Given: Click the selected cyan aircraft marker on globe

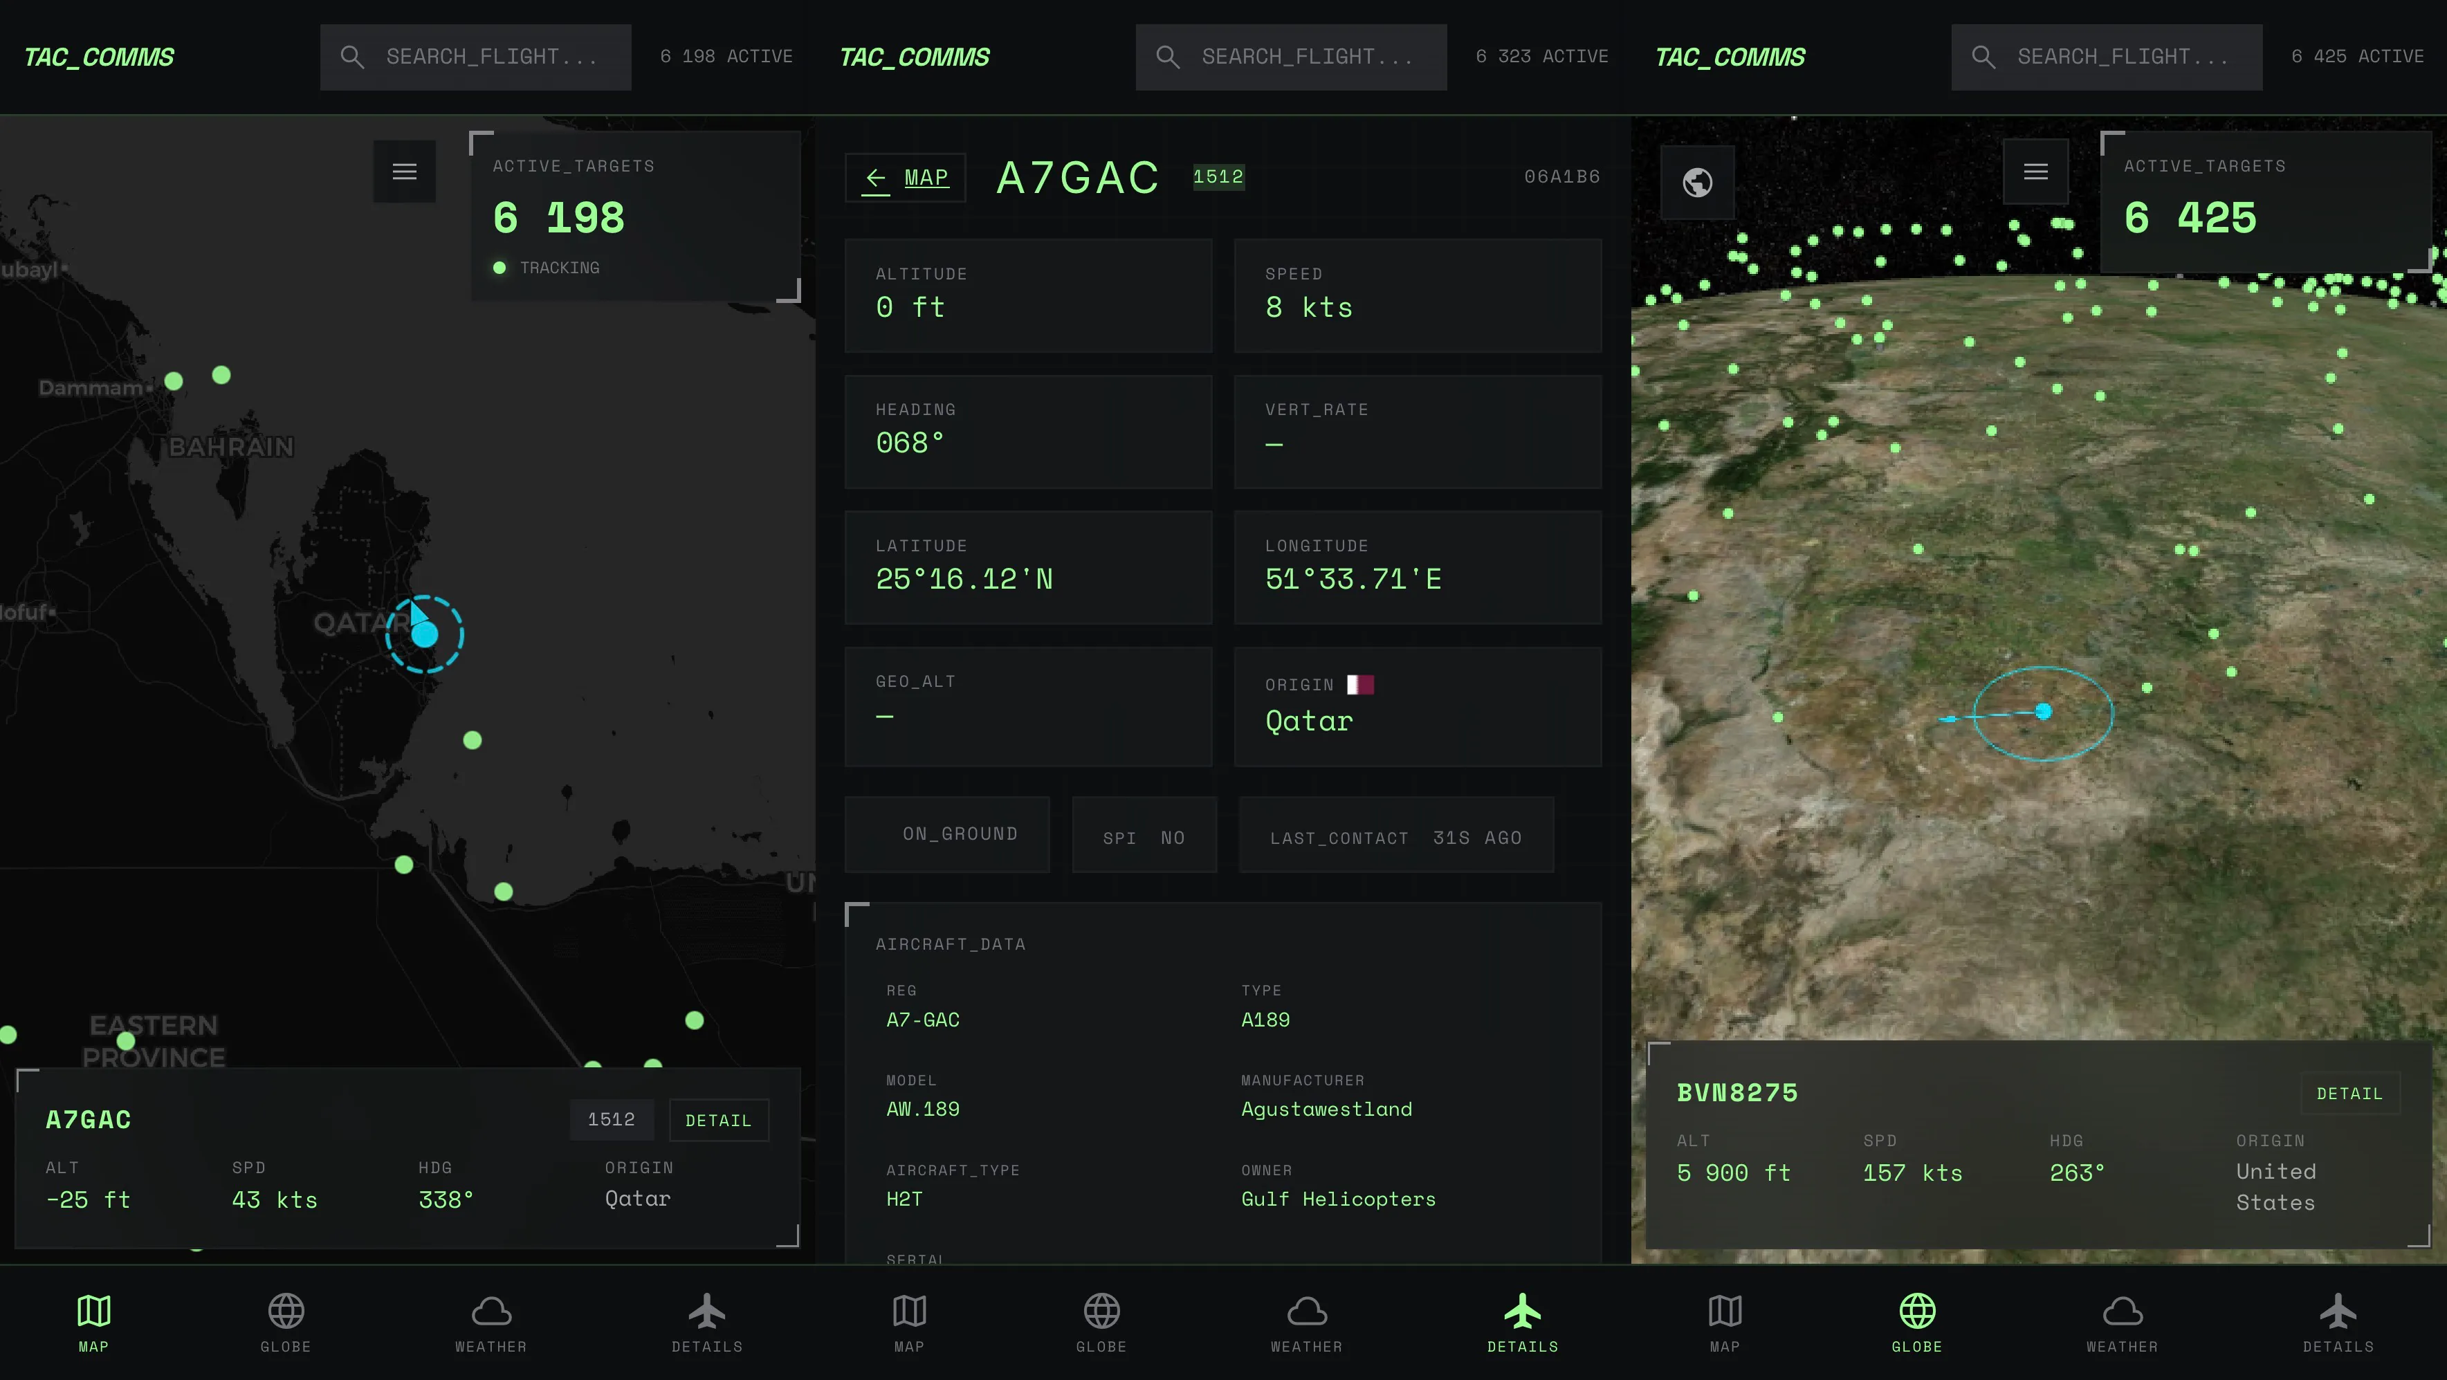Looking at the screenshot, I should click(2043, 711).
